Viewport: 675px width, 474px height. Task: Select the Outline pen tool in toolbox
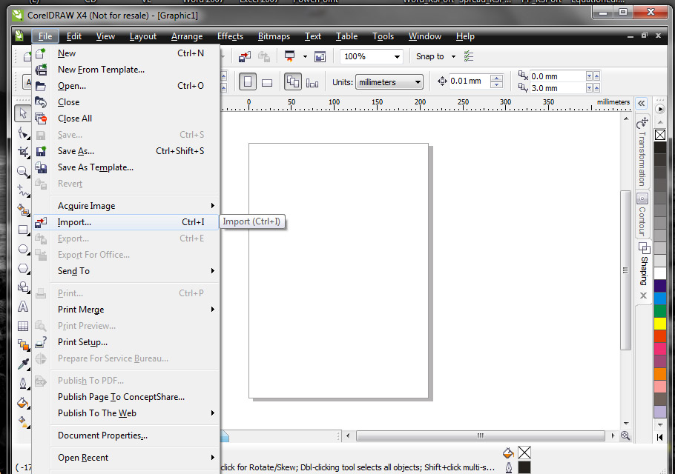[23, 384]
